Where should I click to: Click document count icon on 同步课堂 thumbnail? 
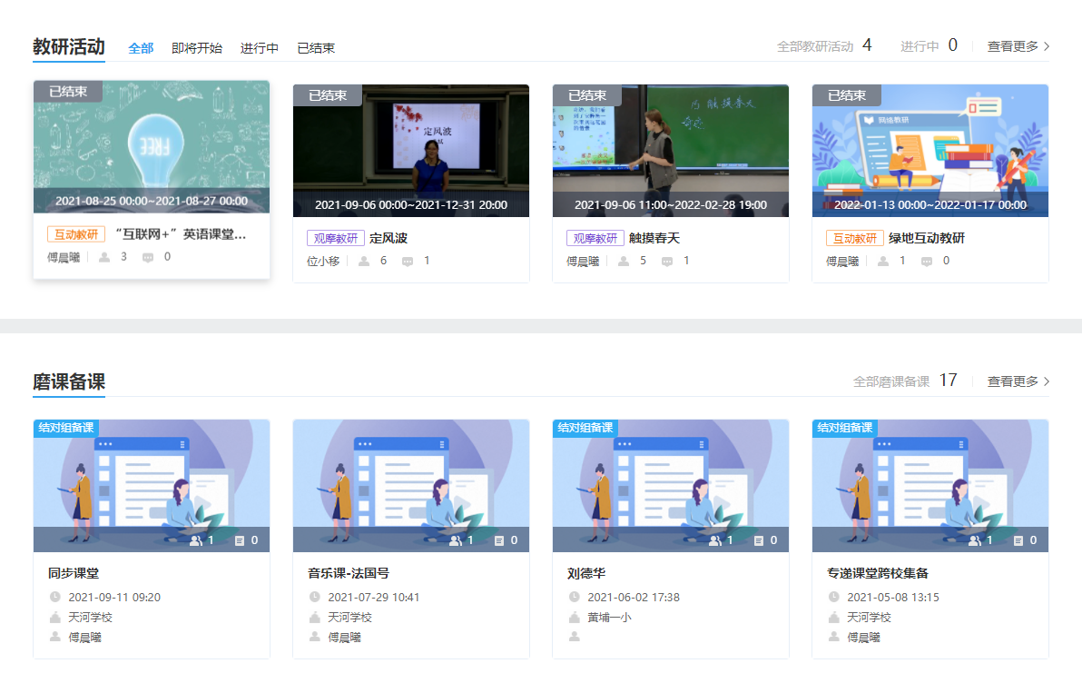240,540
